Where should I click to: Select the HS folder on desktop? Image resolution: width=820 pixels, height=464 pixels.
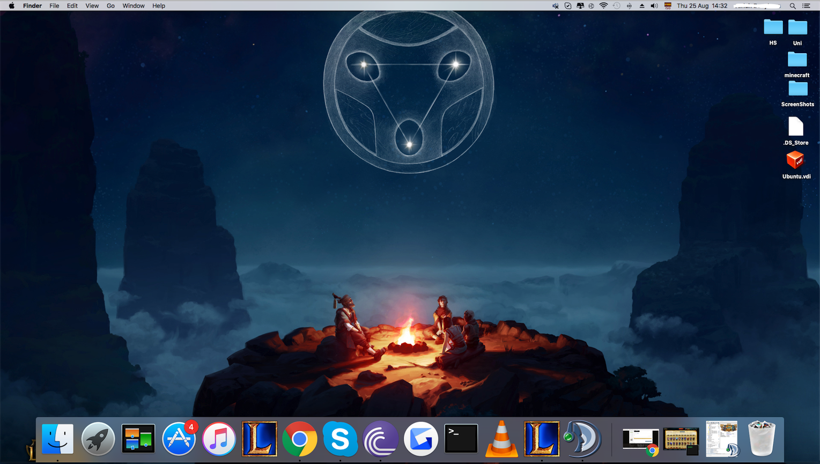[x=773, y=32]
